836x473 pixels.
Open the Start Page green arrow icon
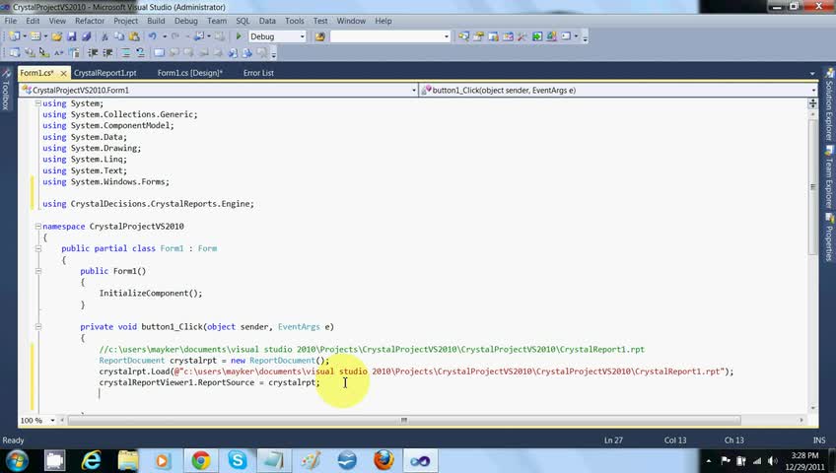(x=537, y=36)
